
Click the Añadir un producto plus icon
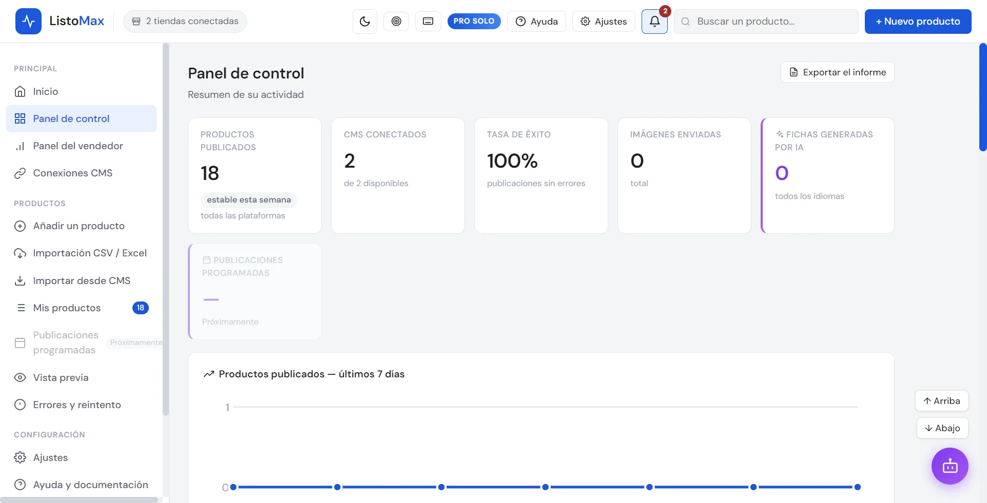pos(20,226)
